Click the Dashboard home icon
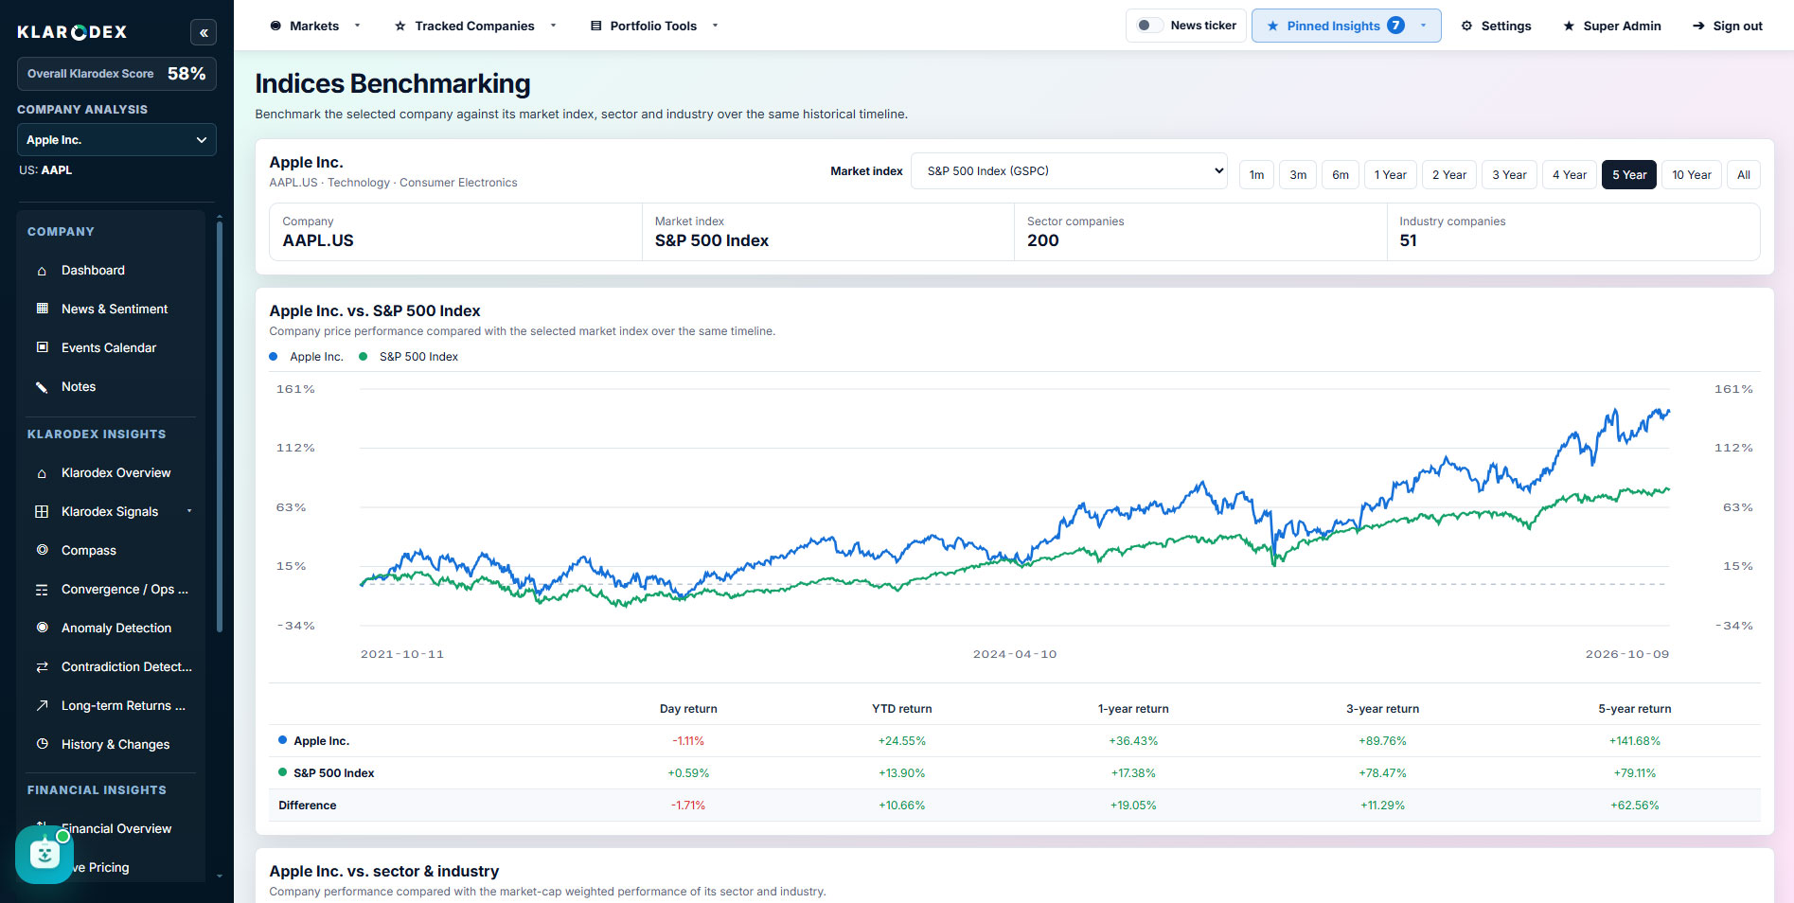1794x903 pixels. point(42,271)
